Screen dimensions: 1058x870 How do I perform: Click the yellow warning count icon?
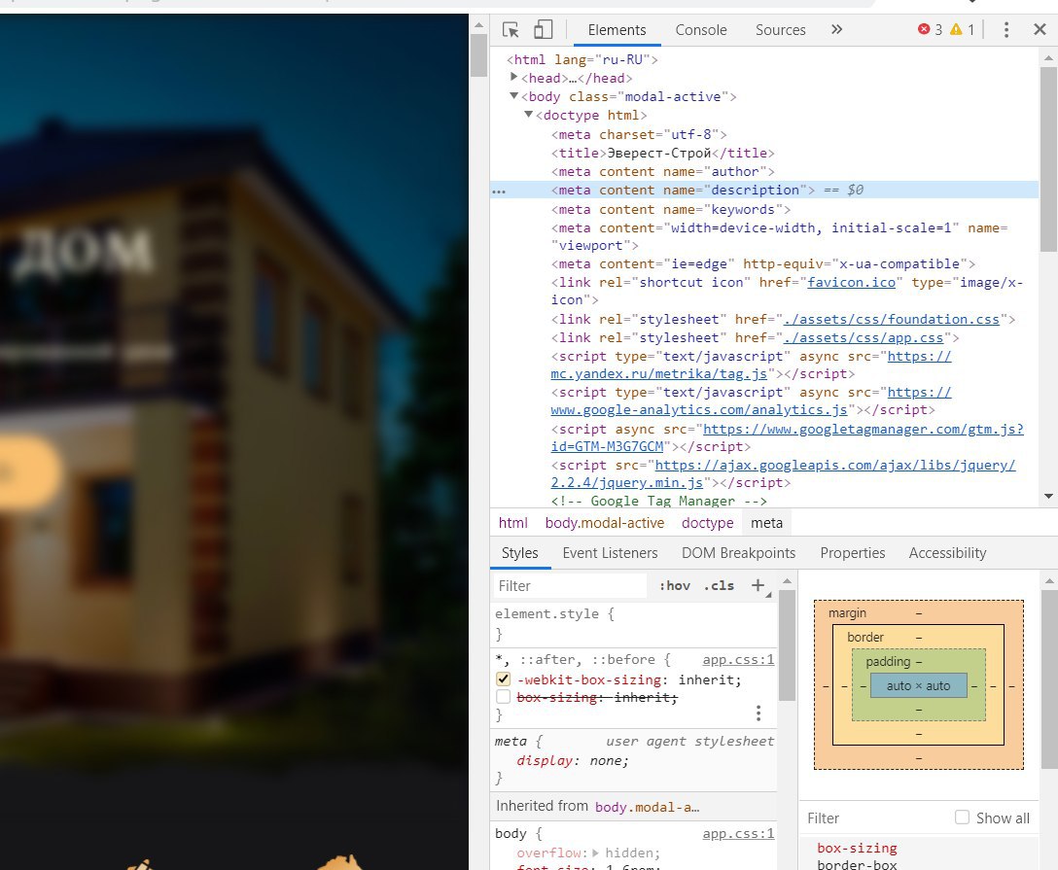(956, 29)
